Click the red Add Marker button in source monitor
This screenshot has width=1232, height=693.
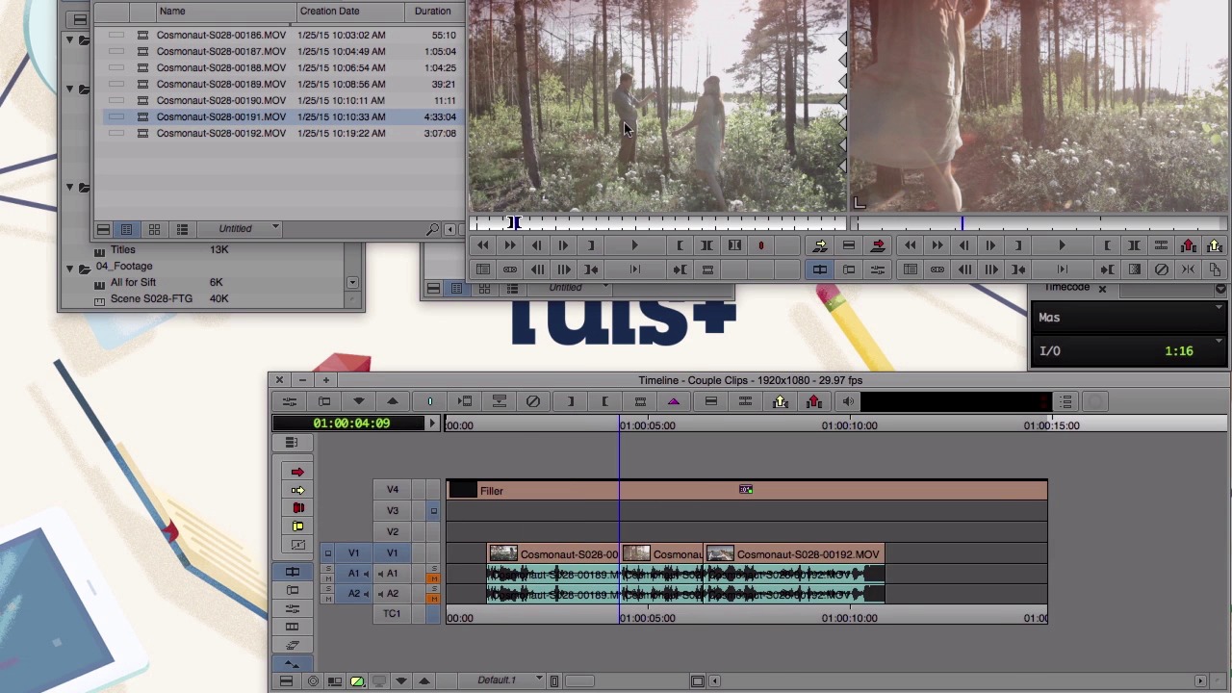click(x=761, y=246)
